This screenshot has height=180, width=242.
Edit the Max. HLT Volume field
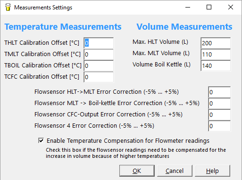point(216,43)
